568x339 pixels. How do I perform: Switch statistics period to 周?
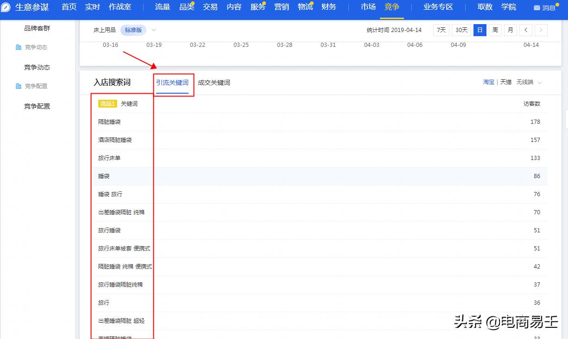click(x=495, y=30)
